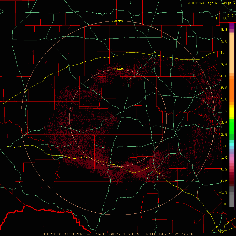Image resolution: width=236 pixels, height=236 pixels.
Task: Click the NEXLAB-College of DuPage label
Action: pyautogui.click(x=209, y=3)
